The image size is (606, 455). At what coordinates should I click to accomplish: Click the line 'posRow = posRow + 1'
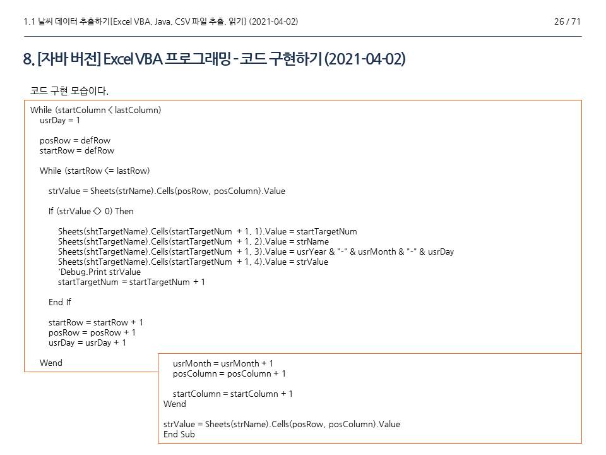coord(92,332)
